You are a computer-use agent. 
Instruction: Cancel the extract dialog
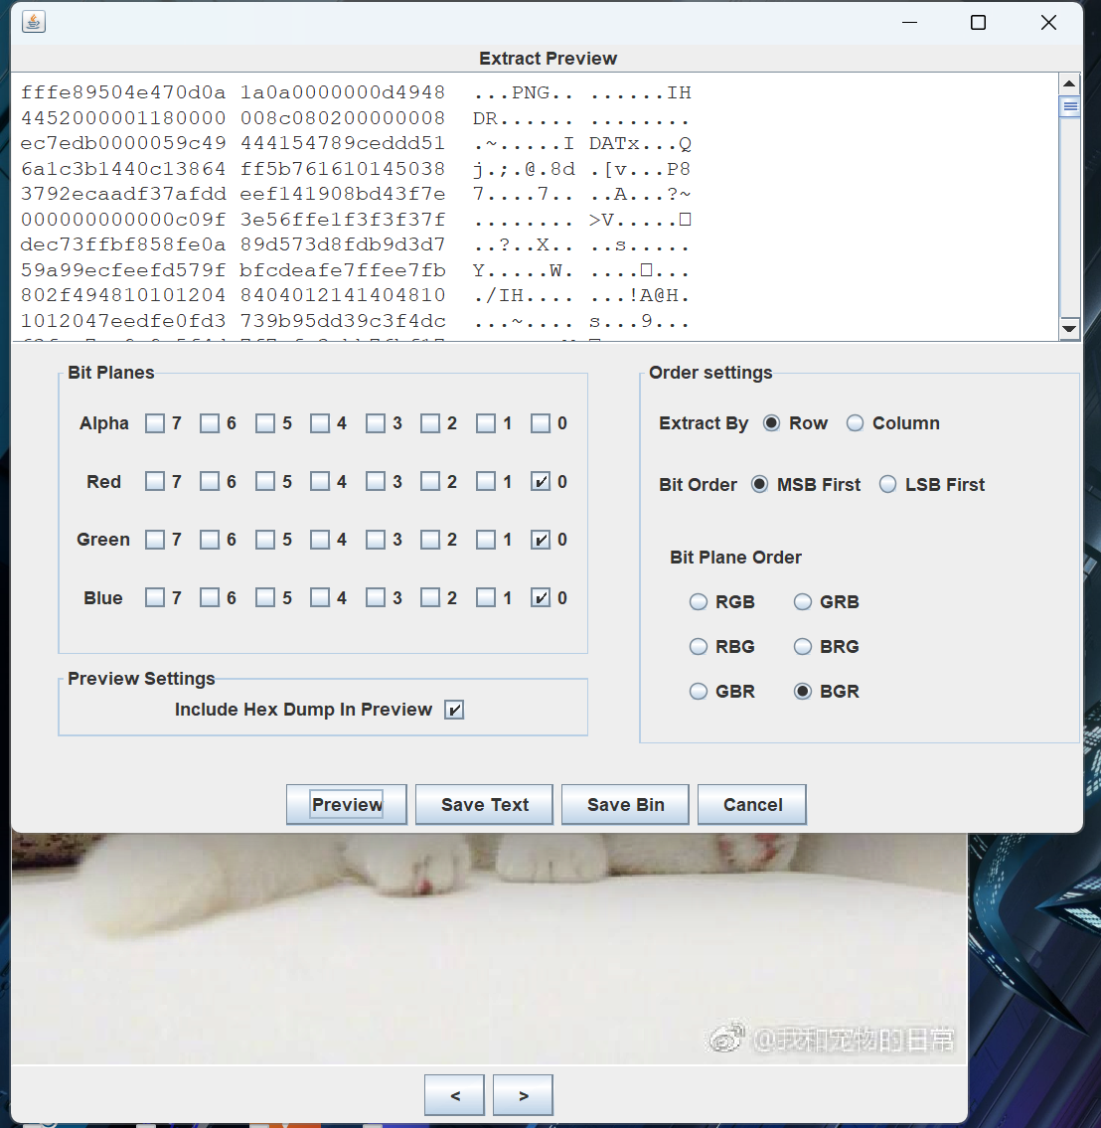(x=752, y=804)
